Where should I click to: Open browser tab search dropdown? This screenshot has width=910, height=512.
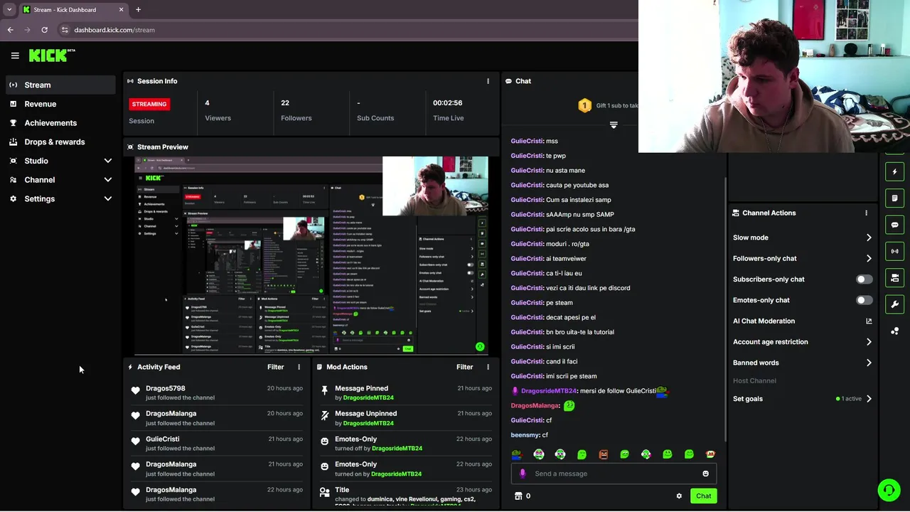pos(9,10)
